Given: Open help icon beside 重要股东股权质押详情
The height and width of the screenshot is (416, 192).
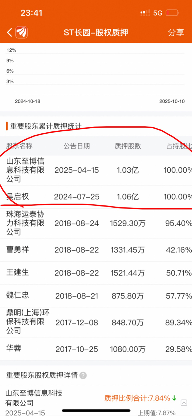Looking at the screenshot, I should pyautogui.click(x=83, y=375).
